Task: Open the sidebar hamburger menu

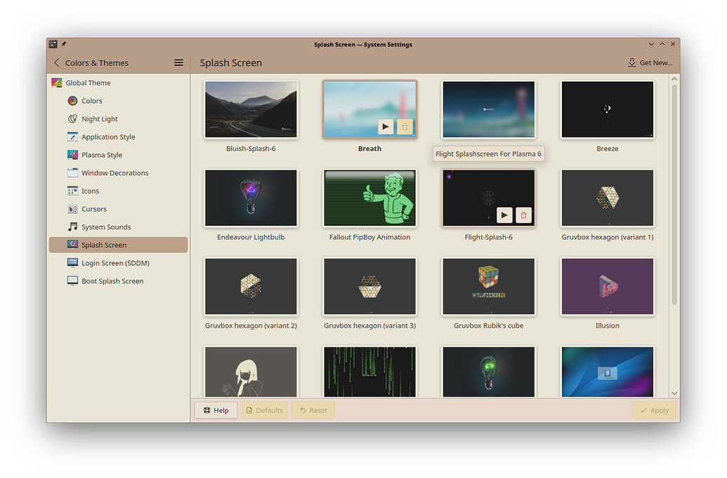Action: point(178,62)
